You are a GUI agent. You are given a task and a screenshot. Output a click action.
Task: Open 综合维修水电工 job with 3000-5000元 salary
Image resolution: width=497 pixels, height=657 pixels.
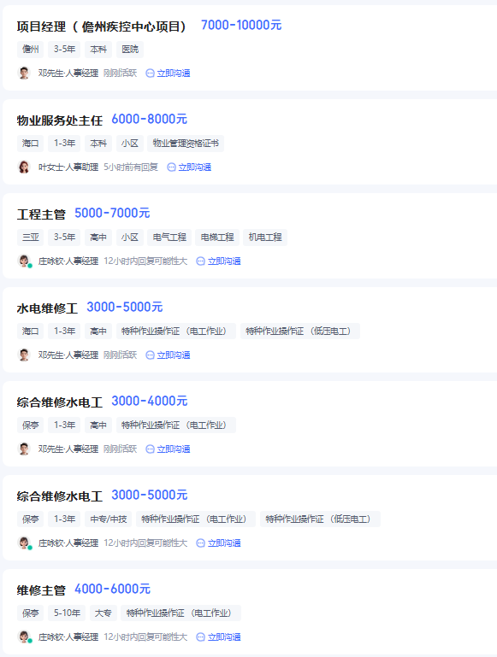pos(60,496)
